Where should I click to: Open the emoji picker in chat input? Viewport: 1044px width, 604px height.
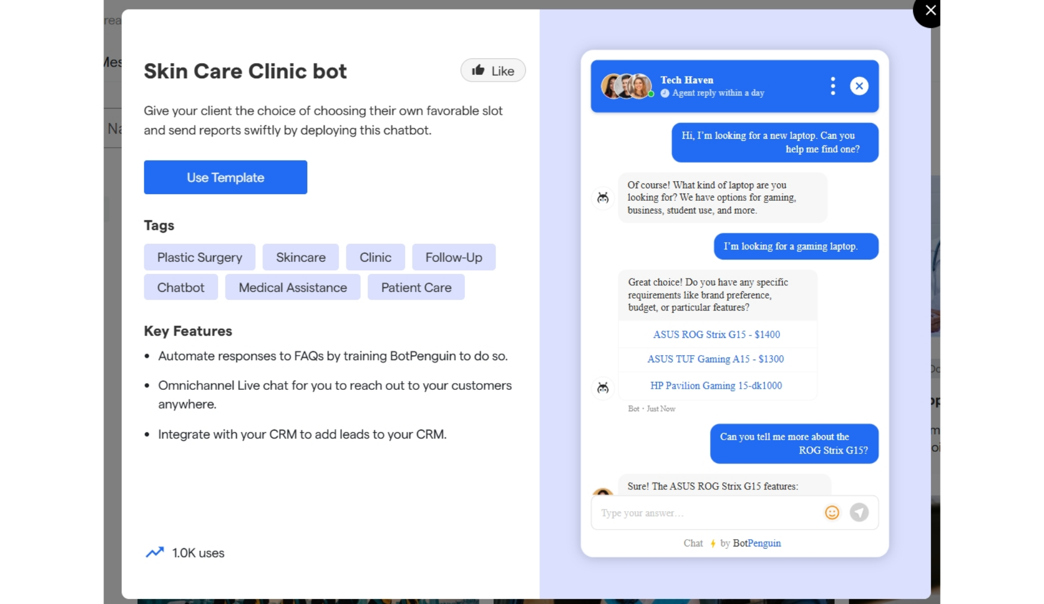tap(832, 512)
